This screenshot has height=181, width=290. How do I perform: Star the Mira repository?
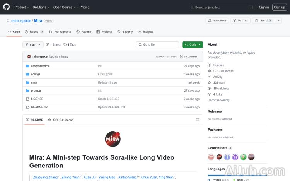click(263, 20)
